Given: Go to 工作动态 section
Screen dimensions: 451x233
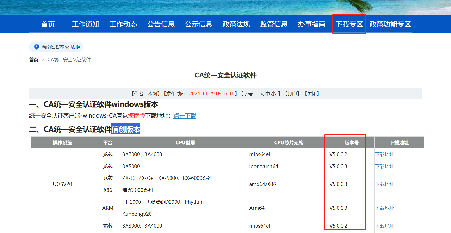Looking at the screenshot, I should (x=123, y=24).
